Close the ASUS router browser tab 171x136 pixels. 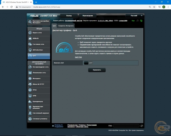point(31,2)
